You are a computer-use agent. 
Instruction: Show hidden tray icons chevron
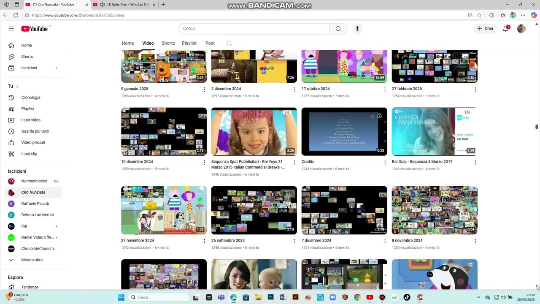click(x=478, y=297)
